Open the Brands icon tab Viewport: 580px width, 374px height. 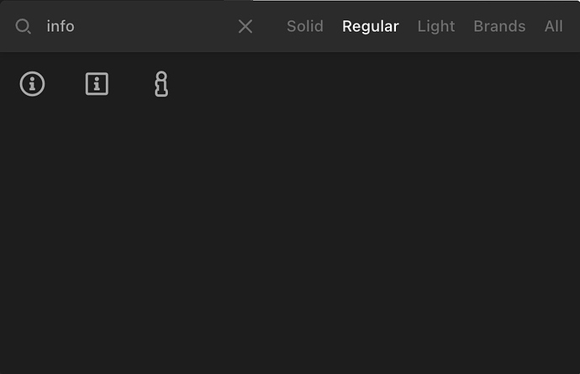[x=499, y=26]
